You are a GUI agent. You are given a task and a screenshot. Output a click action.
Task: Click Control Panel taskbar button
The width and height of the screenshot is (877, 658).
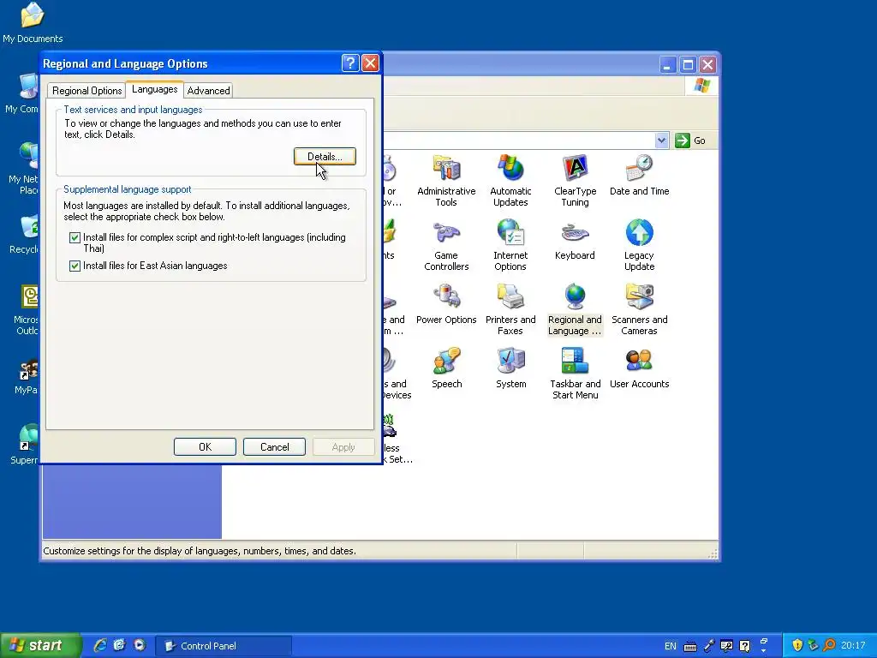[223, 646]
